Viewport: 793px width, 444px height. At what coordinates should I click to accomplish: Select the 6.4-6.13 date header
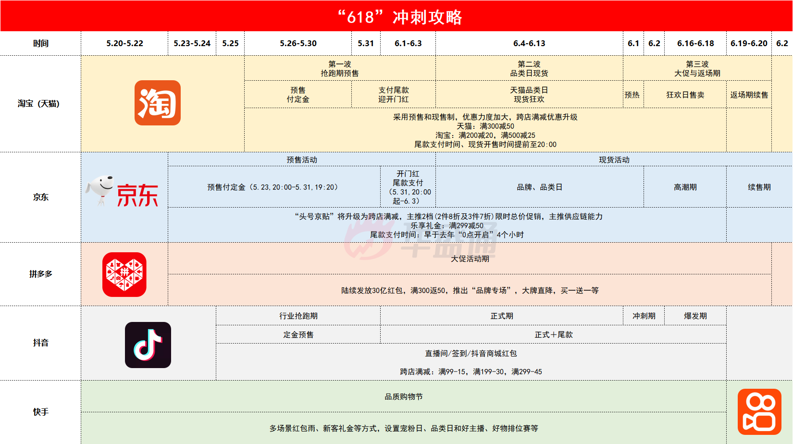[x=529, y=43]
